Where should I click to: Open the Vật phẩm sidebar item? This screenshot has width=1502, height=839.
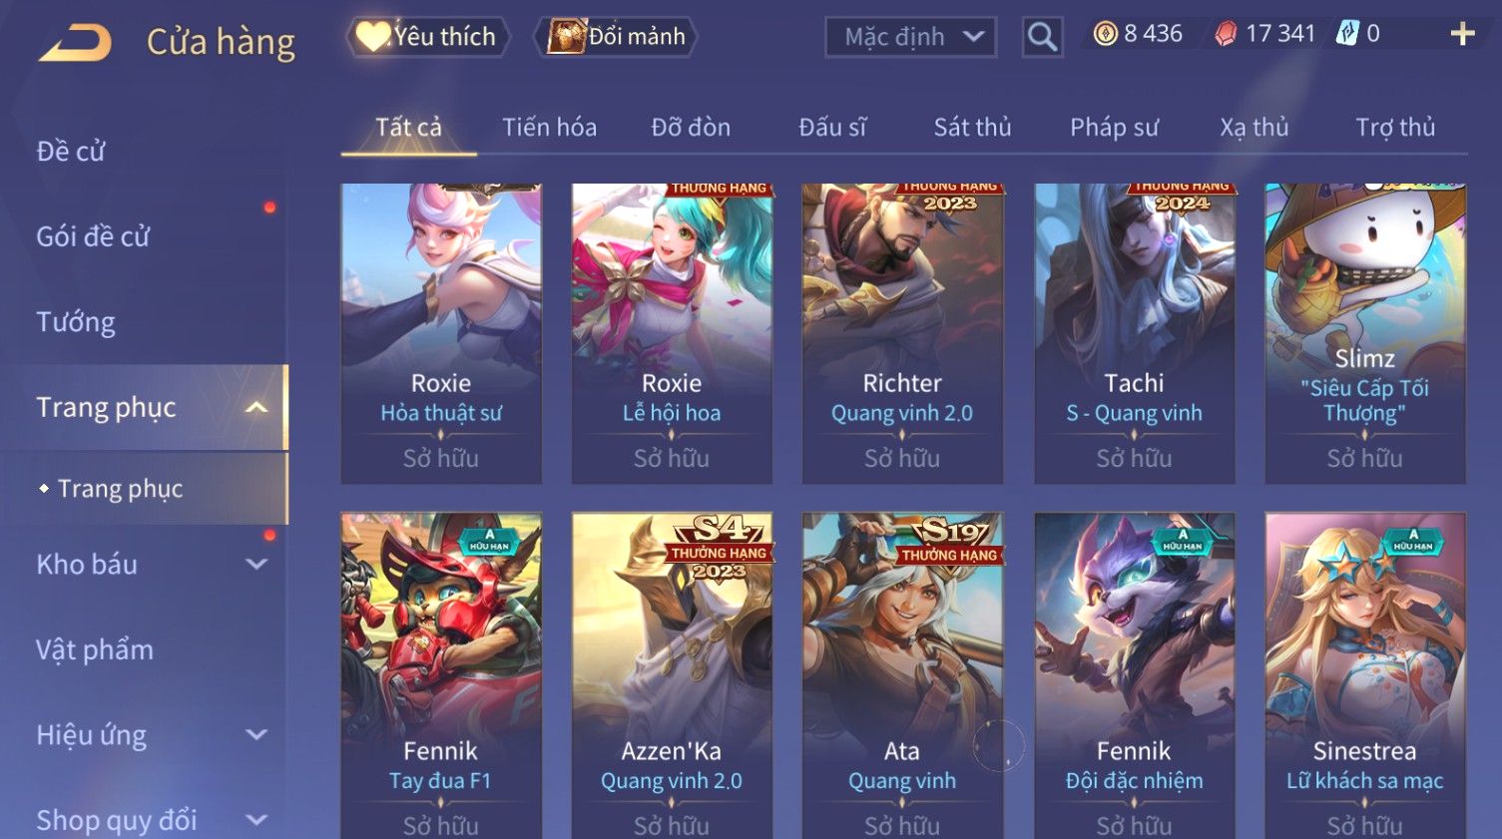point(95,649)
